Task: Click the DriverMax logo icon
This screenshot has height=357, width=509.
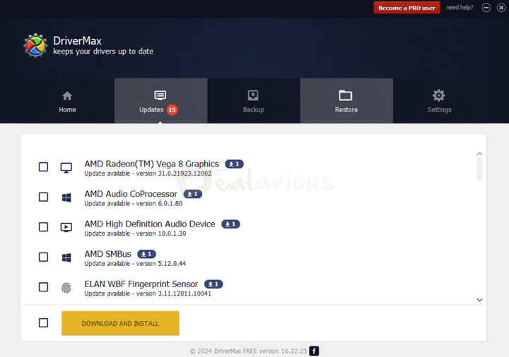Action: pos(35,45)
